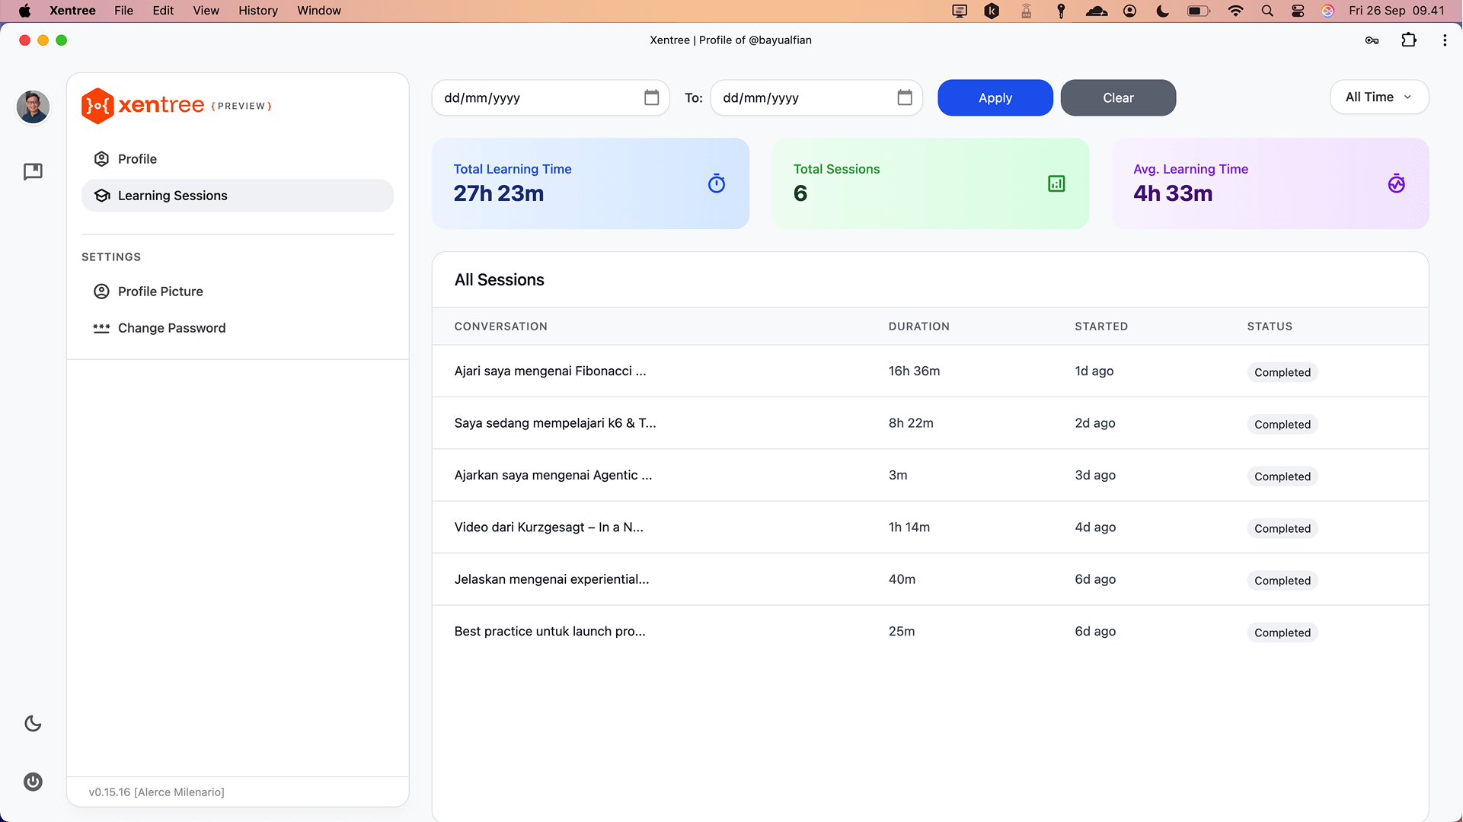The image size is (1463, 822).
Task: Open Change Password settings
Action: pyautogui.click(x=171, y=328)
